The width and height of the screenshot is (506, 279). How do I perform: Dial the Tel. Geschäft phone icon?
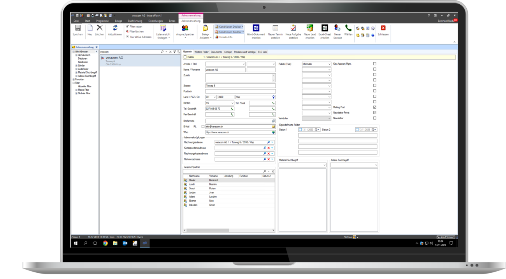click(x=232, y=109)
